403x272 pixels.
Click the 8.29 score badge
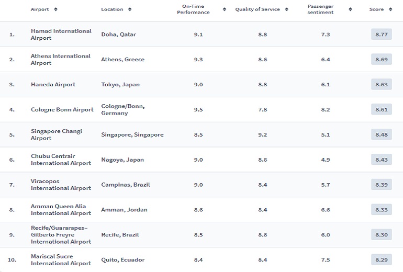[x=381, y=260]
